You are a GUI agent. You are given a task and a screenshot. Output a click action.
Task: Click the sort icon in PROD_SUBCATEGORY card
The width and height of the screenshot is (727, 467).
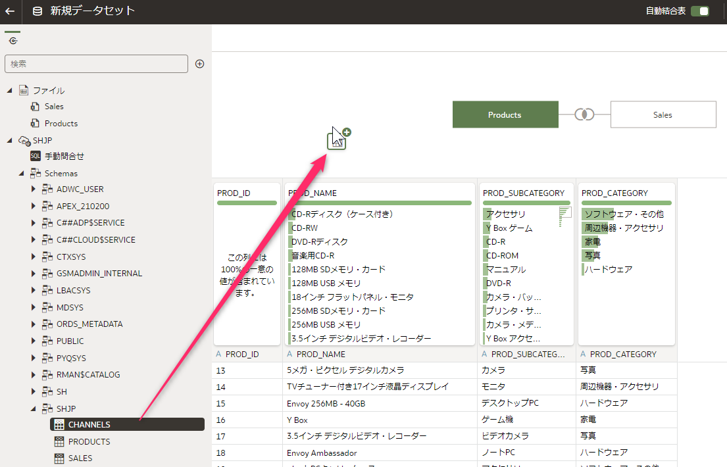(x=564, y=216)
